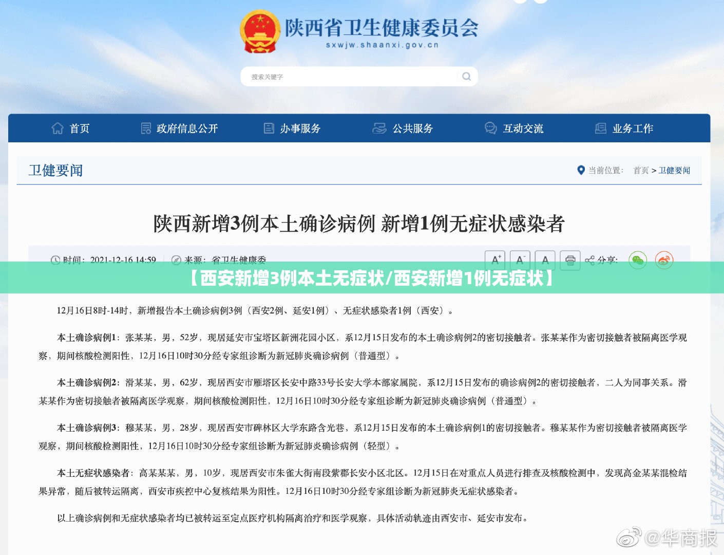Screen dimensions: 724x555
Task: Reset font size with plain A button
Action: click(545, 260)
